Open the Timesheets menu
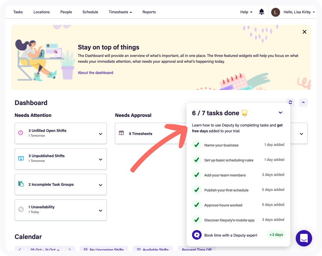 pyautogui.click(x=120, y=12)
